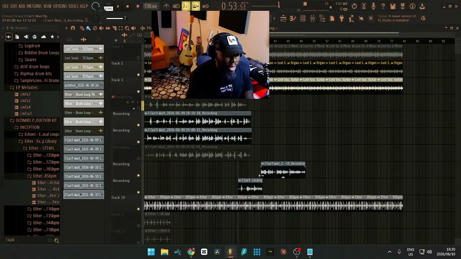Screen dimensions: 461x259
Task: Click render audio file export icon
Action: point(403,6)
